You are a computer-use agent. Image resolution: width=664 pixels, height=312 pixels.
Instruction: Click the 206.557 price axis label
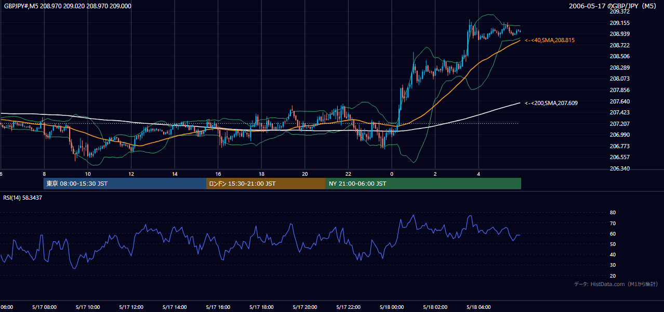point(619,157)
